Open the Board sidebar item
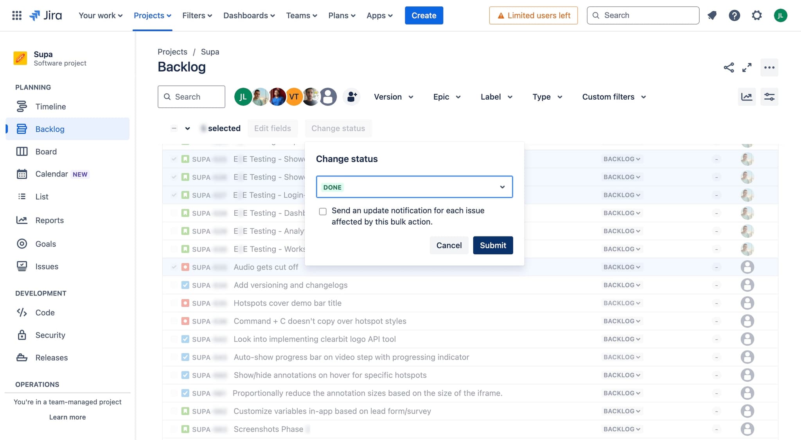 coord(46,152)
